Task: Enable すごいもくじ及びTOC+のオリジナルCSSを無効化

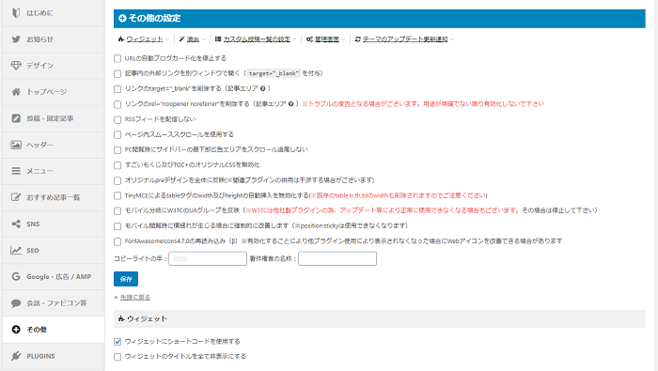Action: point(117,165)
